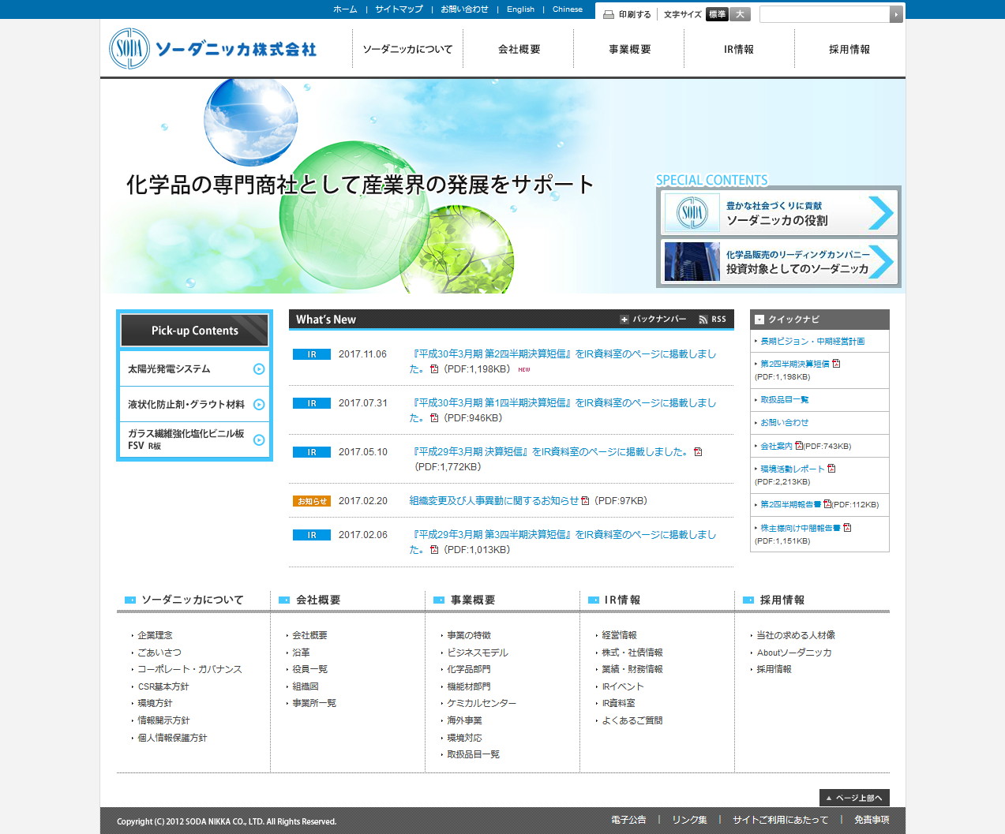The image size is (1005, 834).
Task: Open 当社の求める人材像 link
Action: [796, 635]
